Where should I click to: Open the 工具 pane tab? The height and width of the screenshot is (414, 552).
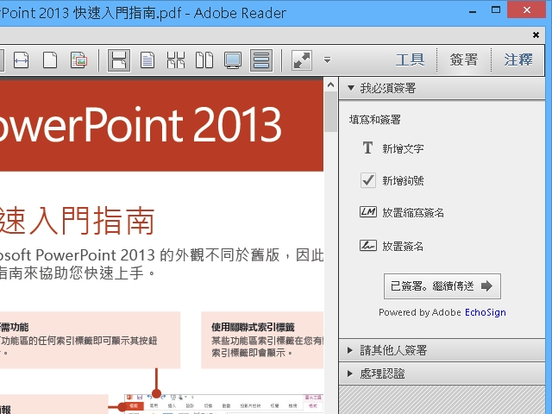coord(411,60)
